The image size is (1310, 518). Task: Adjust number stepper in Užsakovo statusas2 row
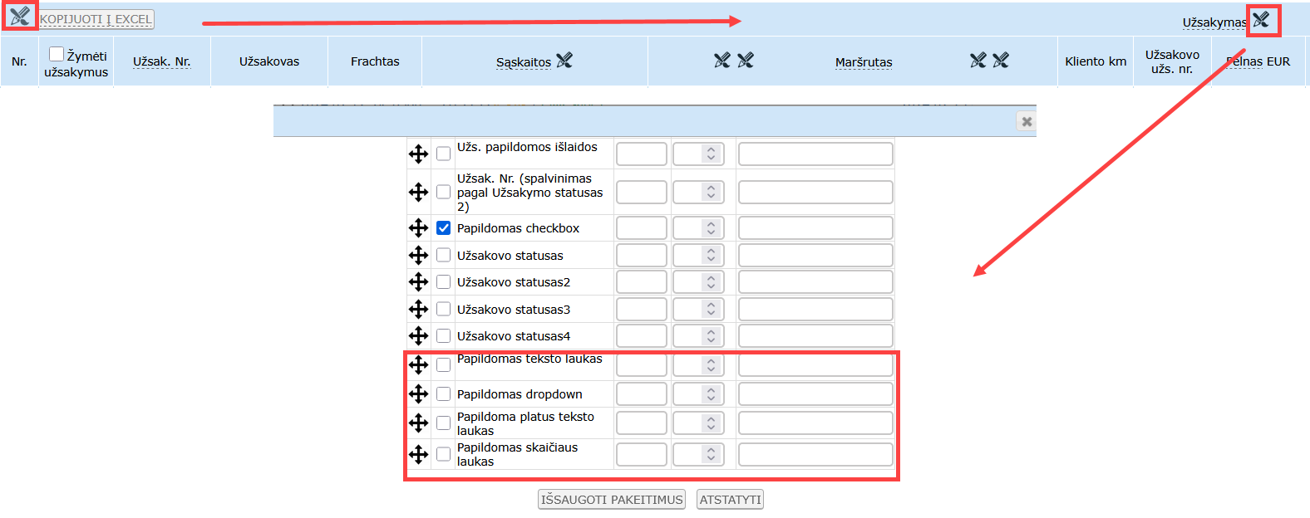tap(698, 281)
